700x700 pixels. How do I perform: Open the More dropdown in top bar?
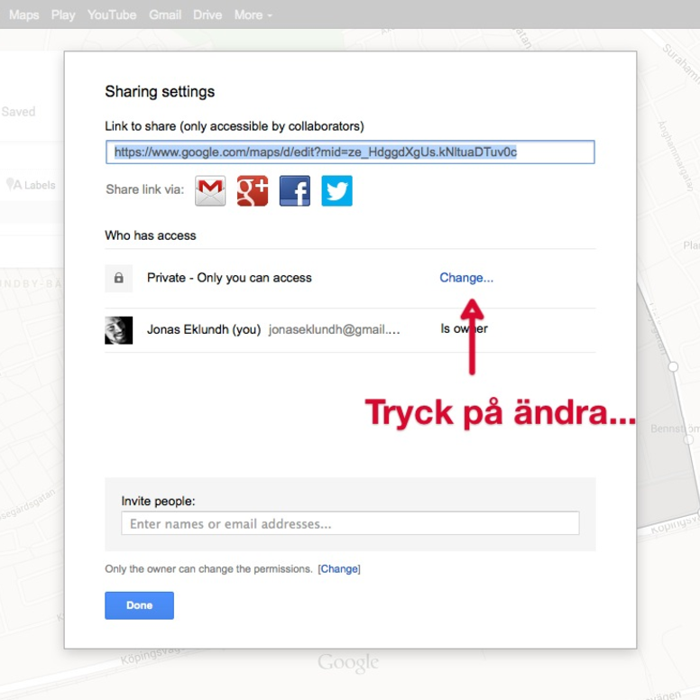253,15
